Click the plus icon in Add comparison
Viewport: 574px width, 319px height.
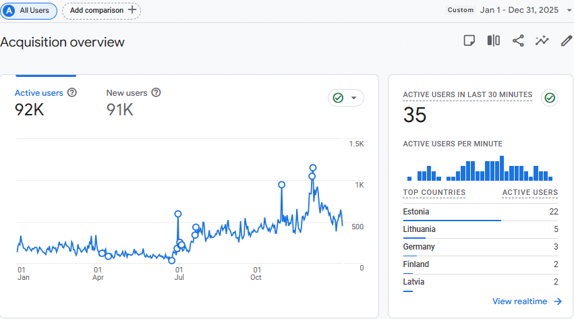tap(132, 10)
